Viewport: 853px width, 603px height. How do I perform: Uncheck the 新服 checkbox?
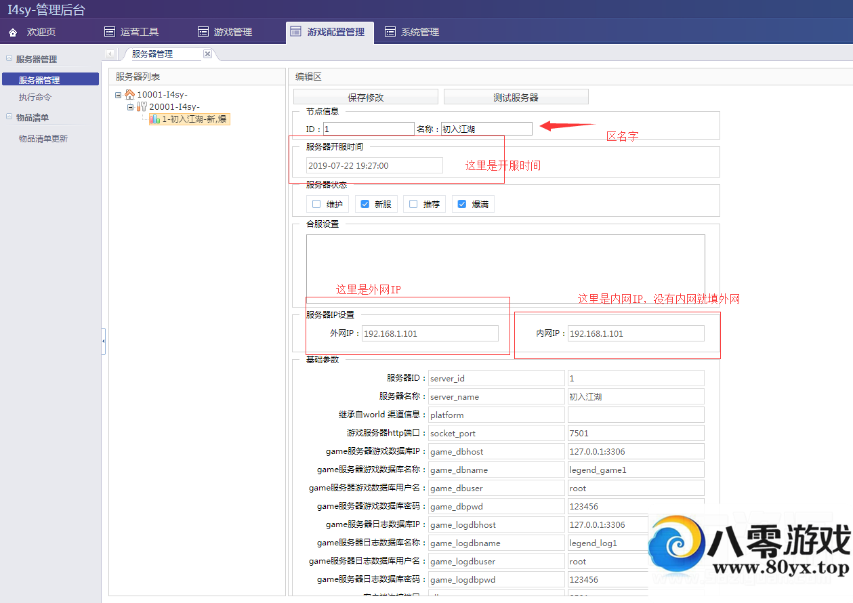click(365, 204)
